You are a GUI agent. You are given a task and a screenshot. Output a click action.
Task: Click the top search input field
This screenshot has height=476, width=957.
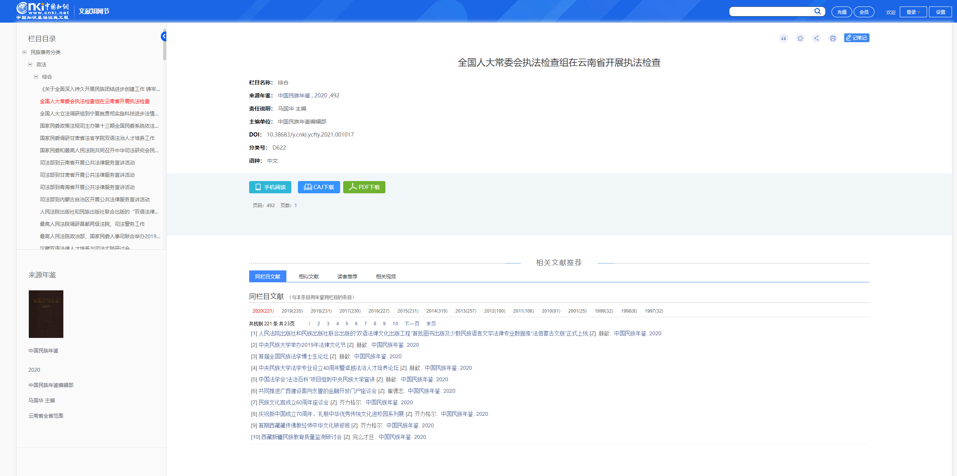pos(770,12)
